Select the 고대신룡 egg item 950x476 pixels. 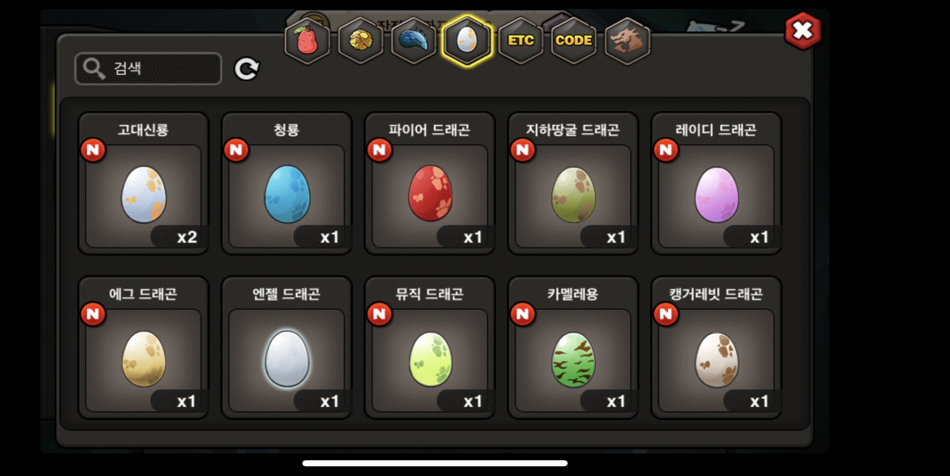143,183
